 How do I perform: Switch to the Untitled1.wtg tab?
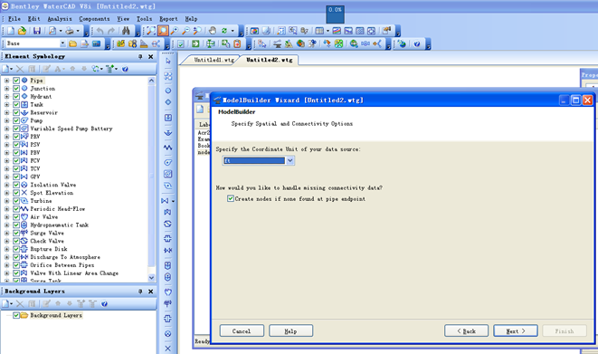tap(214, 60)
